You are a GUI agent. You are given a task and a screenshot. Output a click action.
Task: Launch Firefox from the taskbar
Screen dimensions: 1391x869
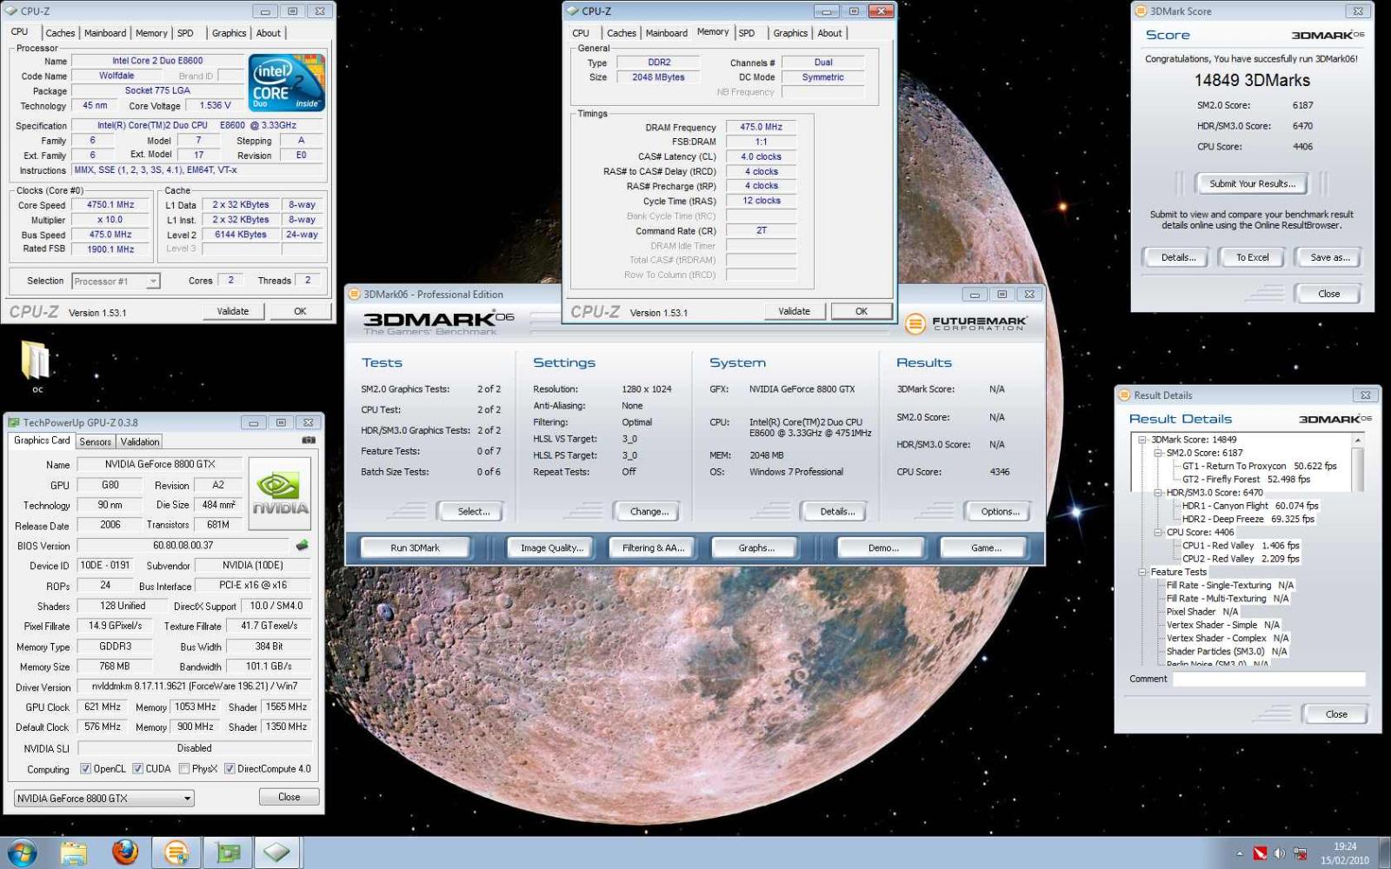click(x=125, y=852)
